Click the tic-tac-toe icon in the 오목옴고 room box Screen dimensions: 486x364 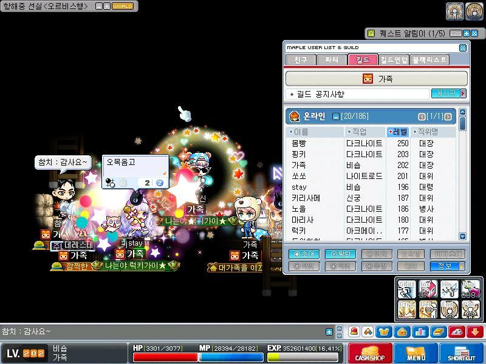(110, 183)
